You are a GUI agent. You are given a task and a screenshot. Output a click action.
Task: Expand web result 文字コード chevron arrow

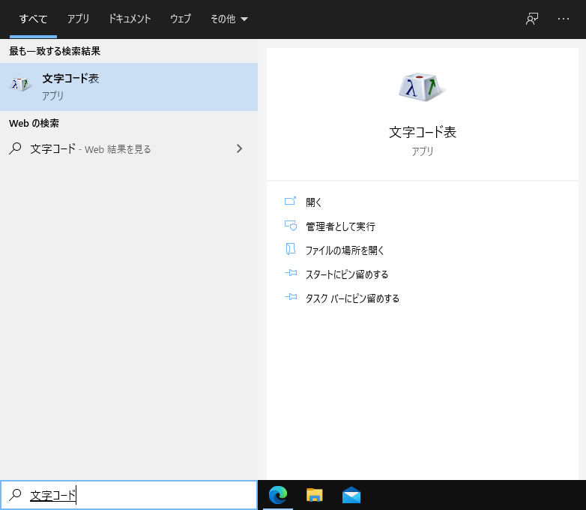(x=240, y=148)
